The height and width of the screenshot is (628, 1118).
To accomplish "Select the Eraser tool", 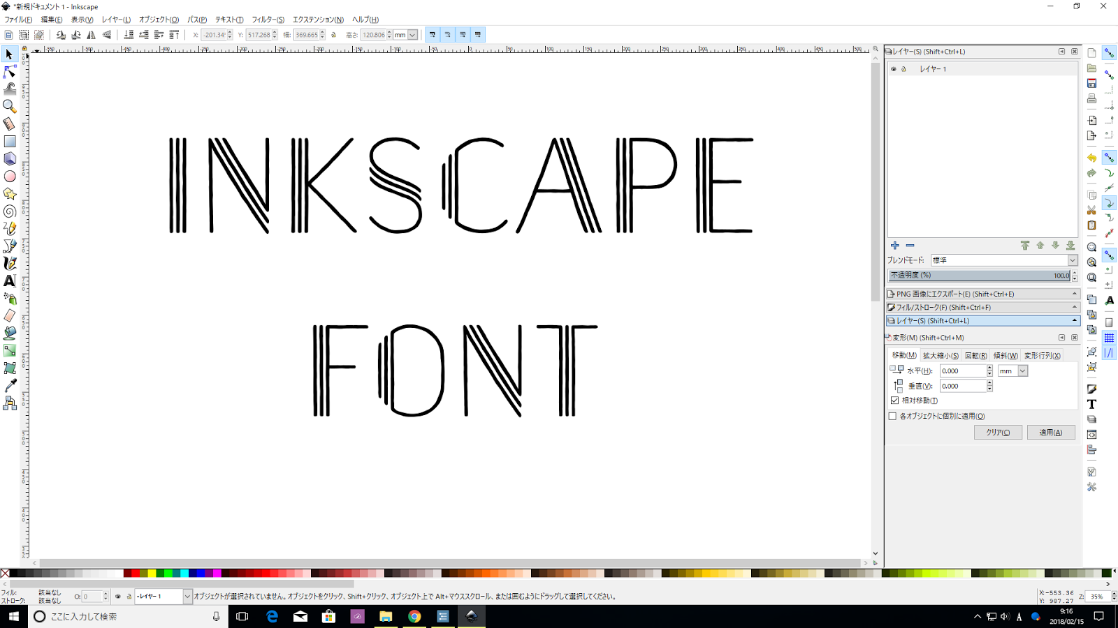I will point(10,316).
